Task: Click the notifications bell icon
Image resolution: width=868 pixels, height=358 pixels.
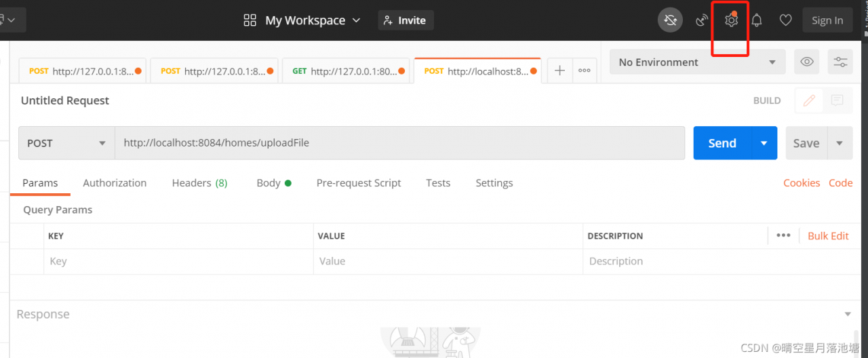Action: 757,20
